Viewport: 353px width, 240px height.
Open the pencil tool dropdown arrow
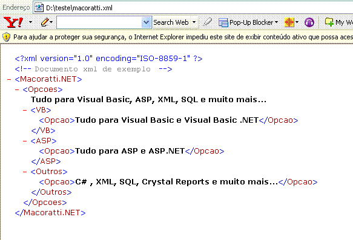(51, 22)
